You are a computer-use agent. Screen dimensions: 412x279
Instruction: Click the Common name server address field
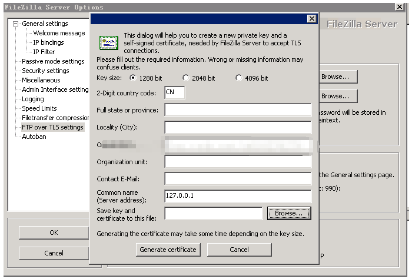pos(237,196)
